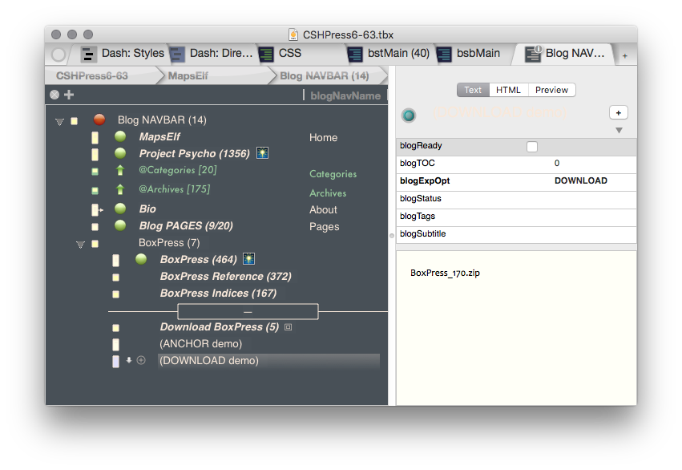The height and width of the screenshot is (470, 682).
Task: Click the down-arrow icon beside (DOWNLOAD demo)
Action: pos(129,360)
